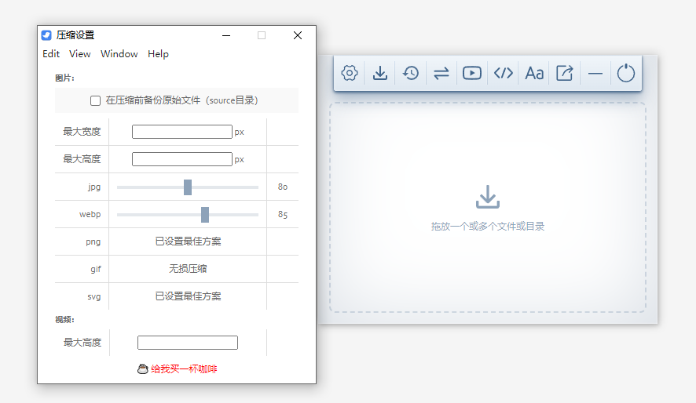Open the Edit menu
The height and width of the screenshot is (403, 696).
tap(51, 54)
